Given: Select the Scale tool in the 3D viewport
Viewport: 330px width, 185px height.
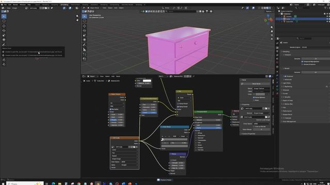Looking at the screenshot, I should coord(85,35).
